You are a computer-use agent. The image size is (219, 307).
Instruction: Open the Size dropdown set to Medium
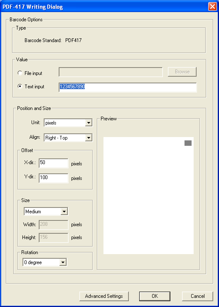tap(46, 212)
